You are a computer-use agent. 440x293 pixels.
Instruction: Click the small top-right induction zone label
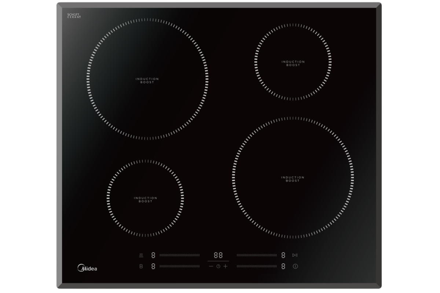293,63
